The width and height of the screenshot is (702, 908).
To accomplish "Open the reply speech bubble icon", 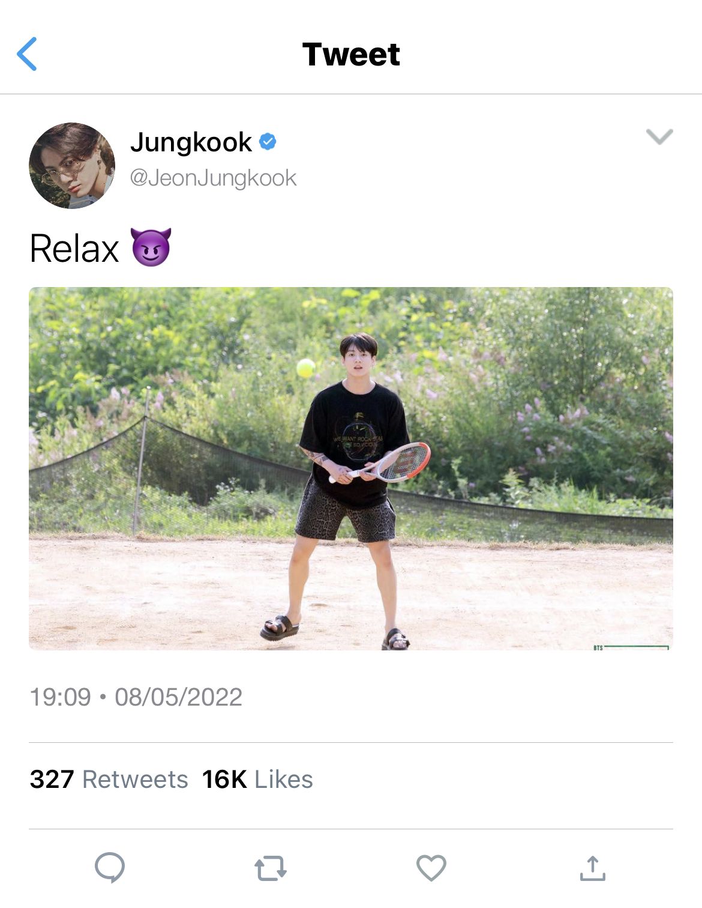I will 110,868.
